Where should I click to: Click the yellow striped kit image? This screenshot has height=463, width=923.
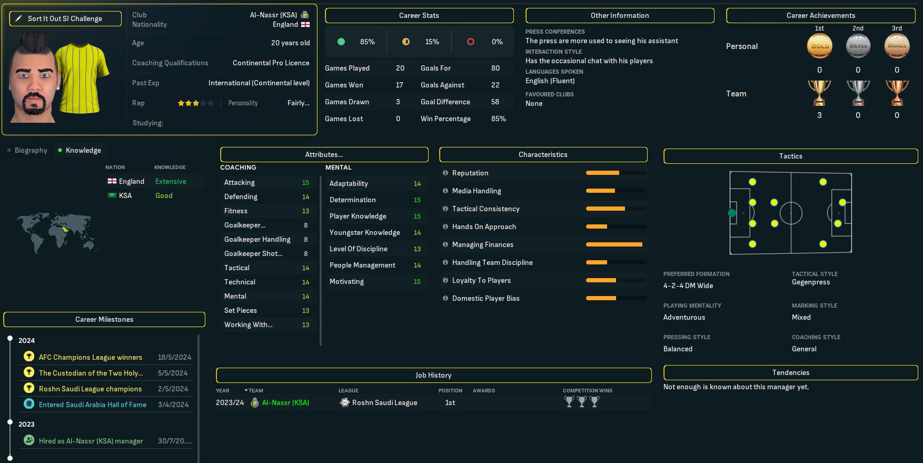83,78
